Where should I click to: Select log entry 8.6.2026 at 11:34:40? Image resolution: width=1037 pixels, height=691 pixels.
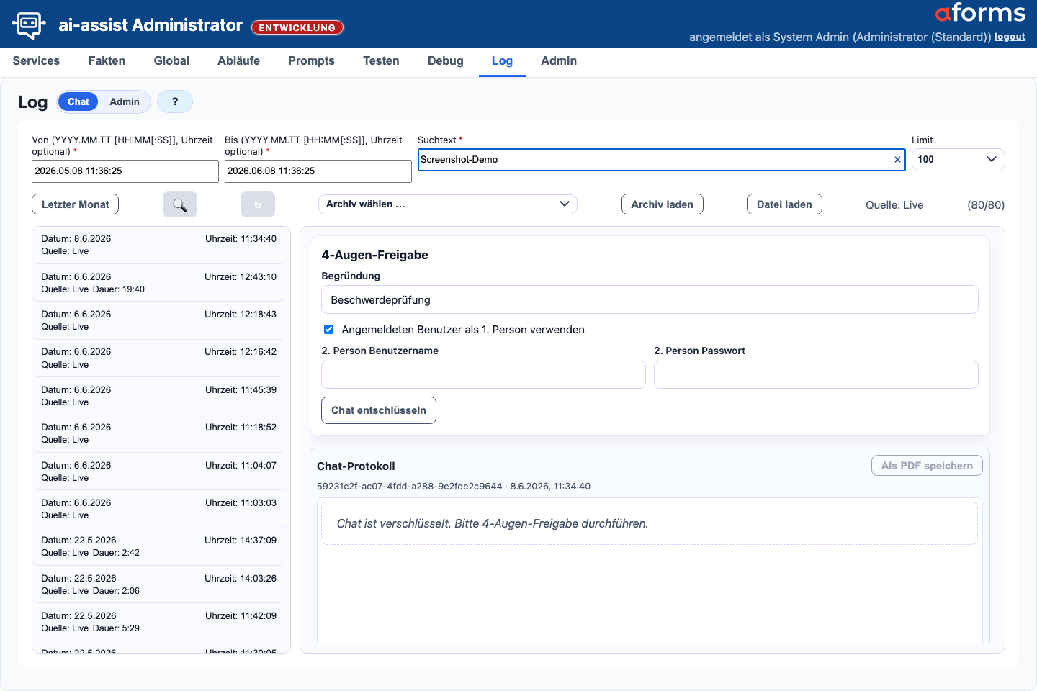coord(158,245)
